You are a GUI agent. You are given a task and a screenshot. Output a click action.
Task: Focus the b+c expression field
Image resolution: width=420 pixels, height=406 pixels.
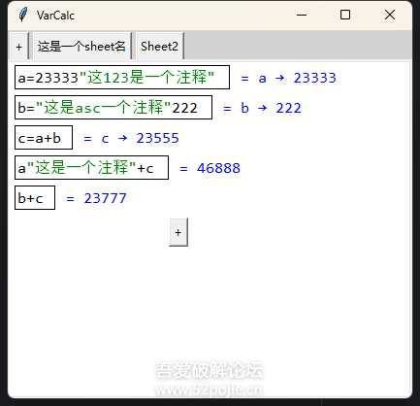[x=35, y=198]
